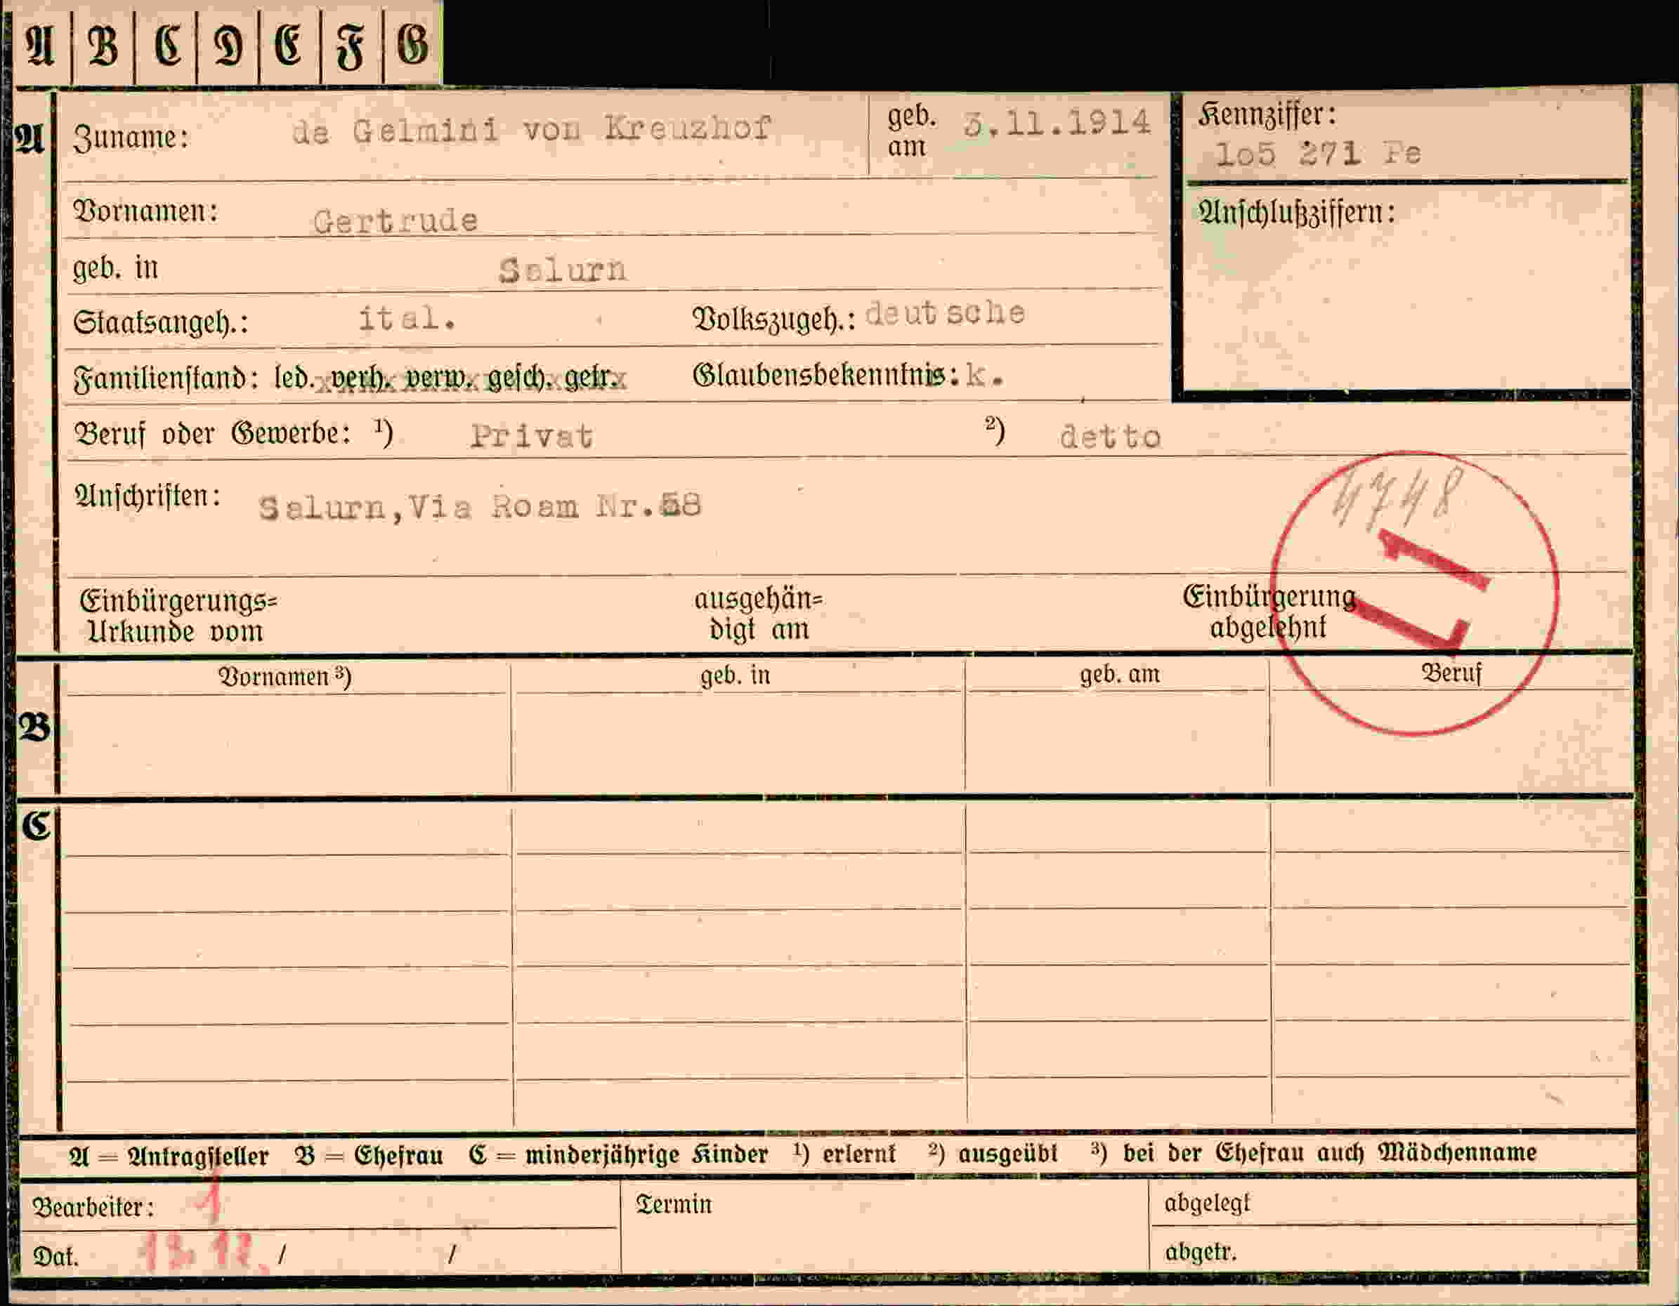Click address 'Salurn, Via Roam Nr. 58'
Screen dimensions: 1679x1306
pos(480,507)
